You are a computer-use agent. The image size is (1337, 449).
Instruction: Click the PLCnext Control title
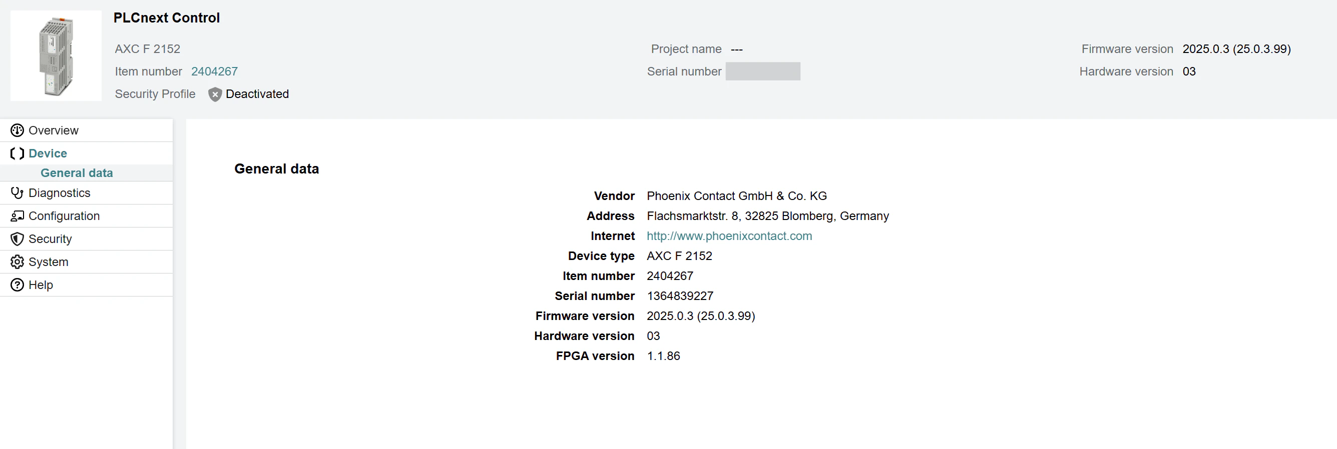[x=167, y=17]
